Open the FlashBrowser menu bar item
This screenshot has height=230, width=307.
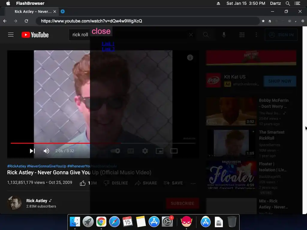tap(30, 3)
